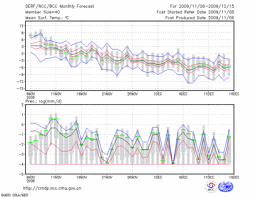Click the NCC globe logo
Screen dimensions: 255x197
tap(226, 187)
